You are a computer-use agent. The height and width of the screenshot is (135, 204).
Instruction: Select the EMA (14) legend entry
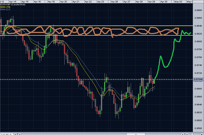(x=5, y=7)
